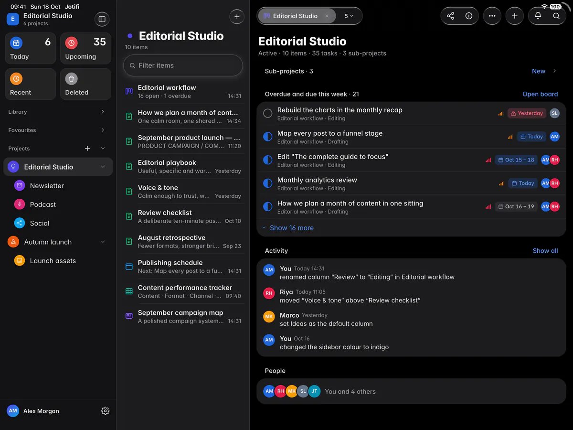
Task: Click the SL assignee avatar on Rebuild charts task
Action: (554, 113)
